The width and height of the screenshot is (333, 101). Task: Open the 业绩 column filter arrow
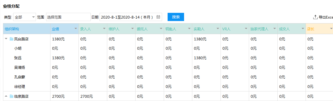76,29
